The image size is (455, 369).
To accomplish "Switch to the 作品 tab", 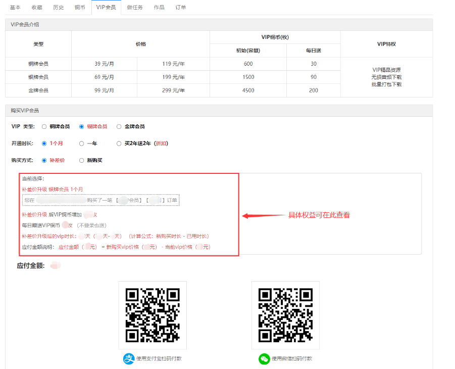I will tap(159, 7).
